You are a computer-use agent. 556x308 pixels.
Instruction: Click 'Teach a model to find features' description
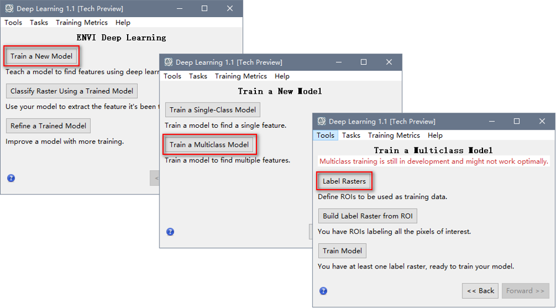(x=82, y=72)
